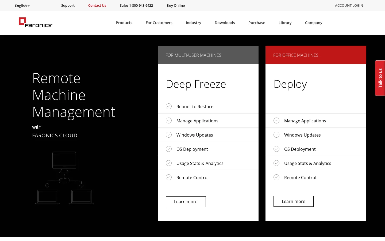Open the For Customers menu
This screenshot has width=385, height=241.
(159, 23)
